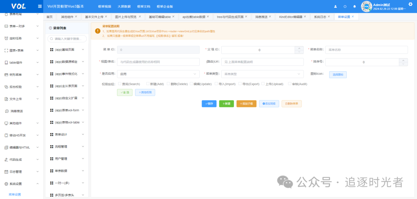This screenshot has height=199, width=417.
Task: Click the table组件 tablet icon
Action: (7, 62)
